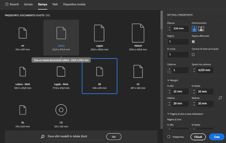Pick the A5 preset icon

[x=99, y=71]
